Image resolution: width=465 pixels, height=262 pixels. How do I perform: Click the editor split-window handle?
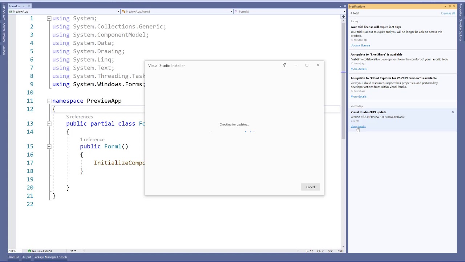pos(343,16)
